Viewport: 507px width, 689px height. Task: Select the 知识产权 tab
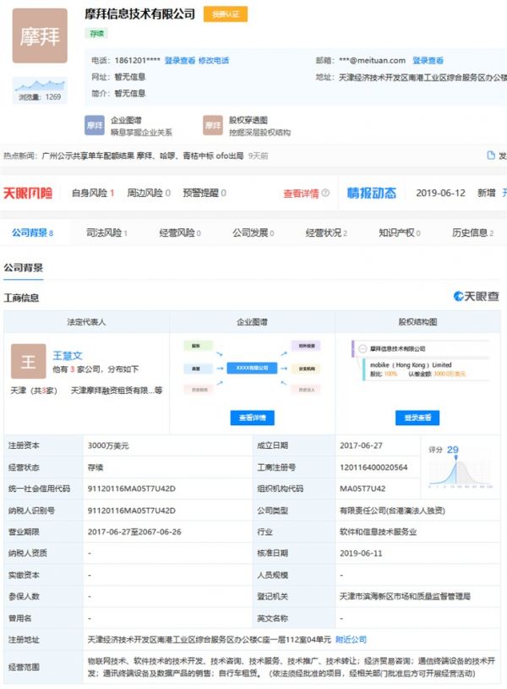coord(398,232)
